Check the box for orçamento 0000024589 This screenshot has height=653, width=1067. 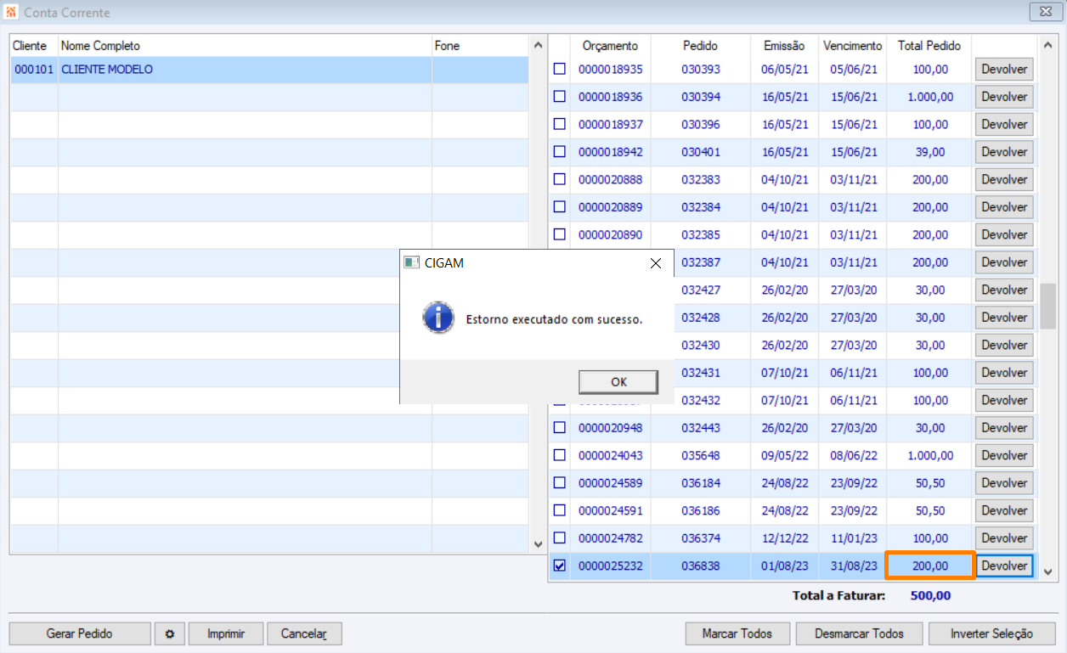point(559,483)
